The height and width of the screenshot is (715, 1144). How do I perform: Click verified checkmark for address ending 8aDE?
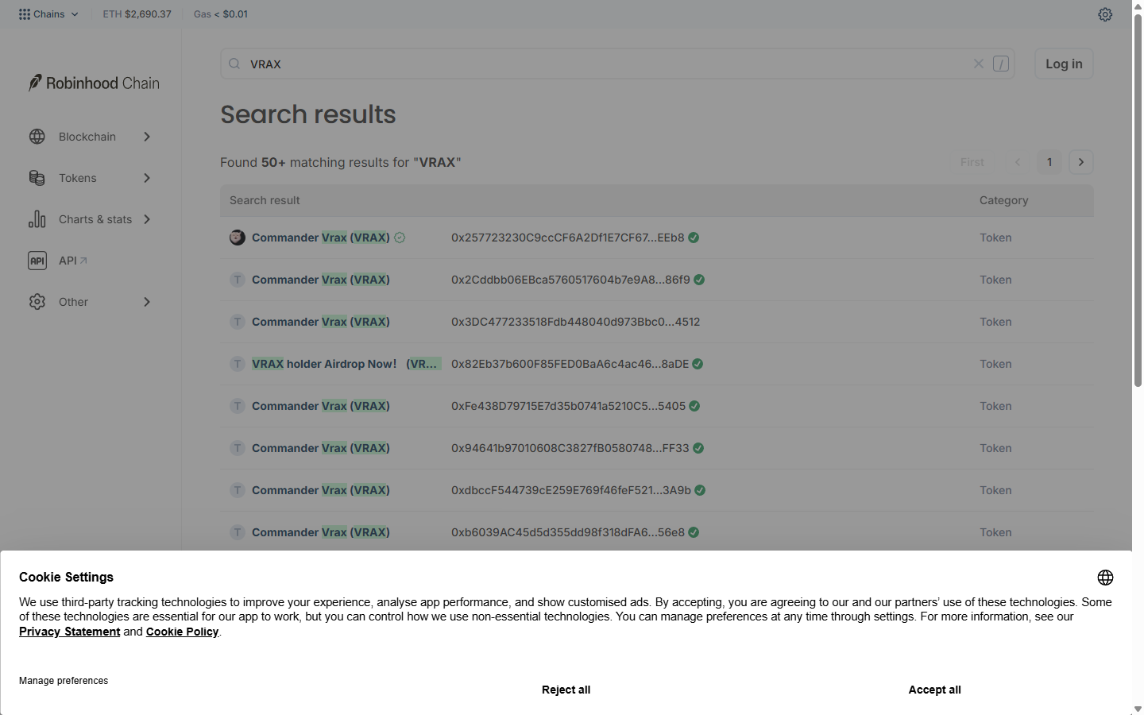coord(698,364)
